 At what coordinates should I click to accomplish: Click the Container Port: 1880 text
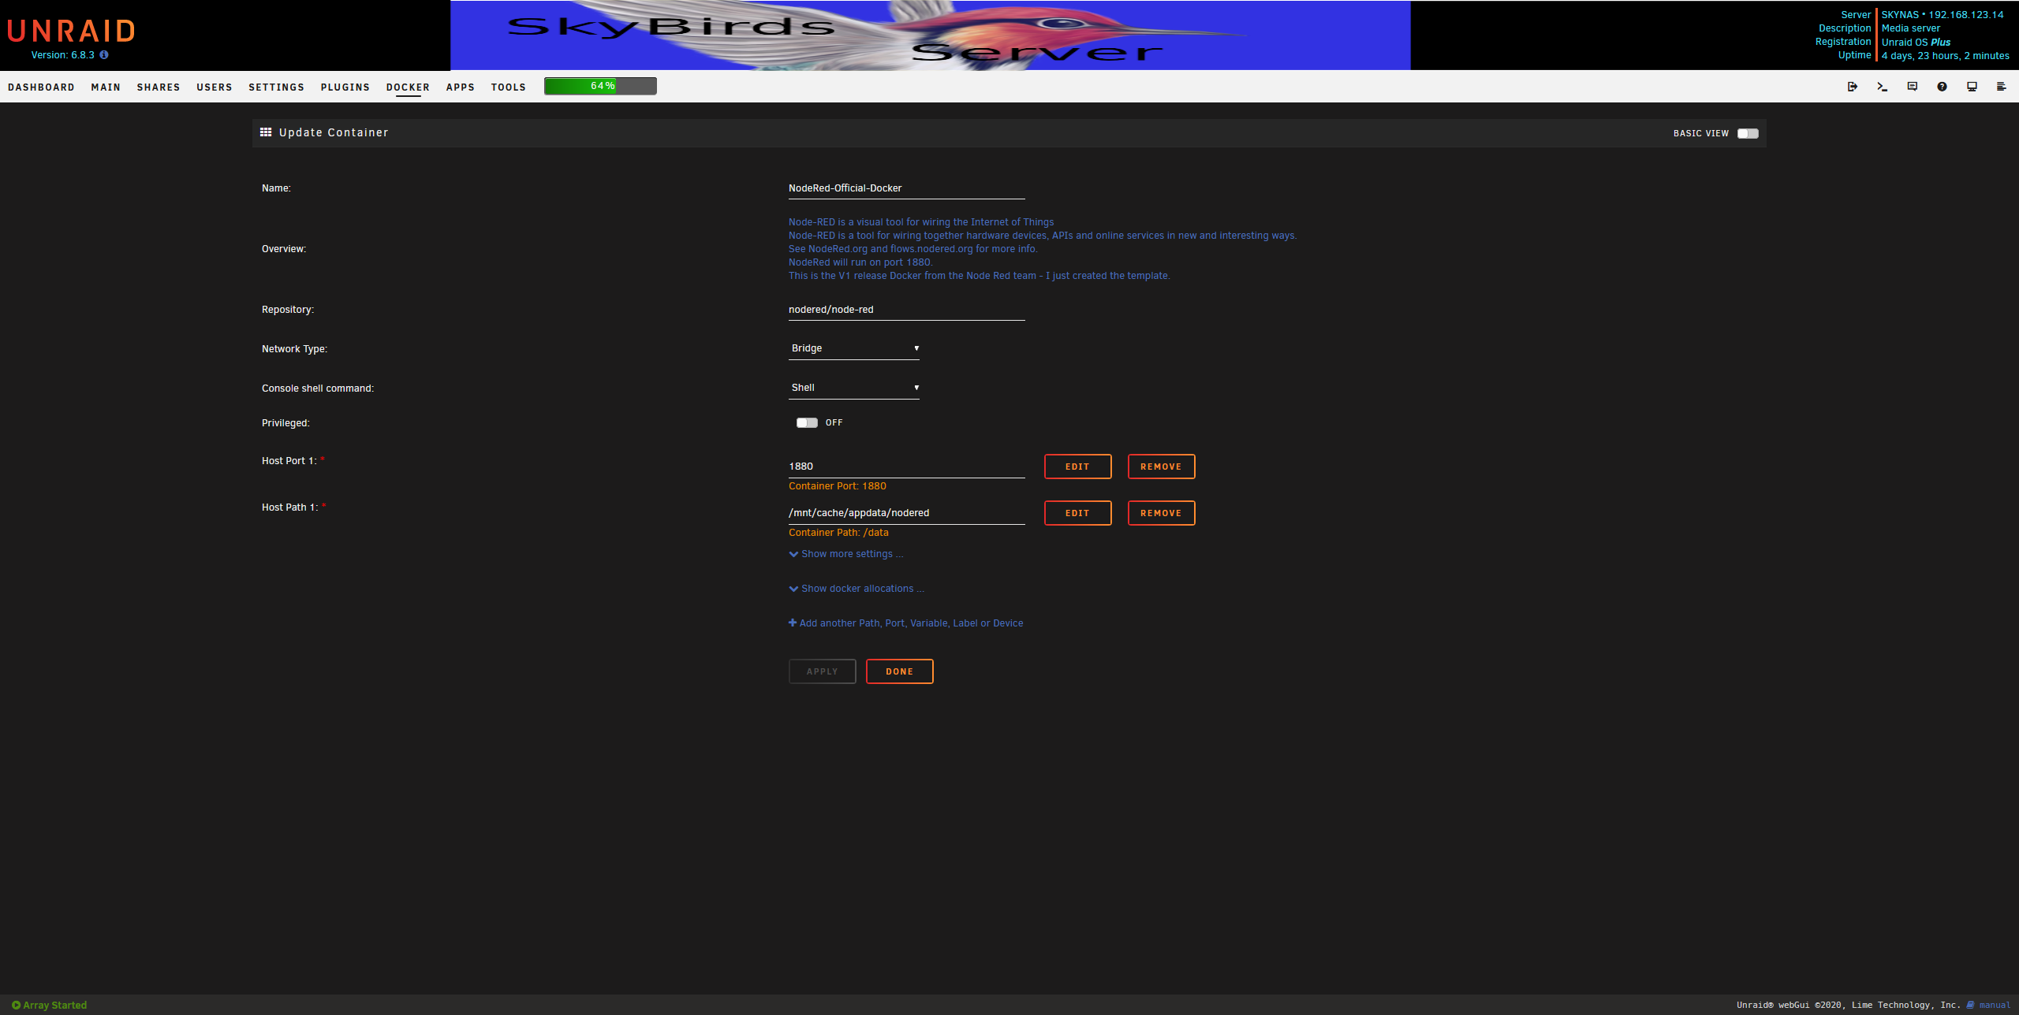pyautogui.click(x=838, y=486)
